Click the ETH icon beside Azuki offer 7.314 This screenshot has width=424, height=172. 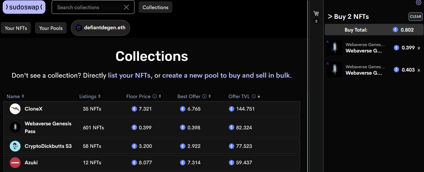(x=183, y=163)
